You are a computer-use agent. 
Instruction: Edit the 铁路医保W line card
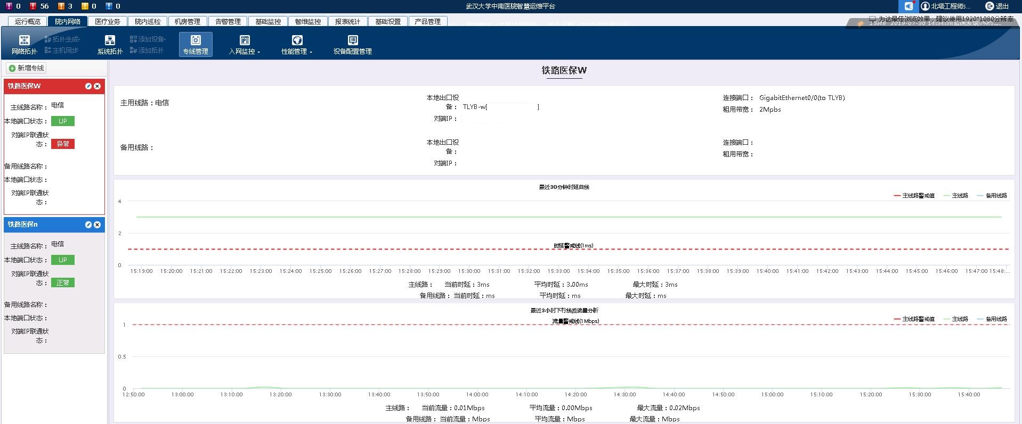point(88,86)
